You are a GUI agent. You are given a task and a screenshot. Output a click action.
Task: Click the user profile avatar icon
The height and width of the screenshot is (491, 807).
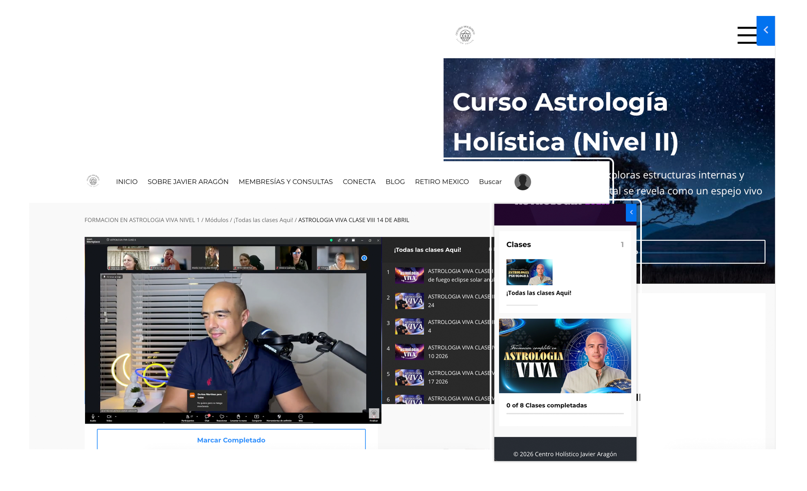tap(522, 182)
